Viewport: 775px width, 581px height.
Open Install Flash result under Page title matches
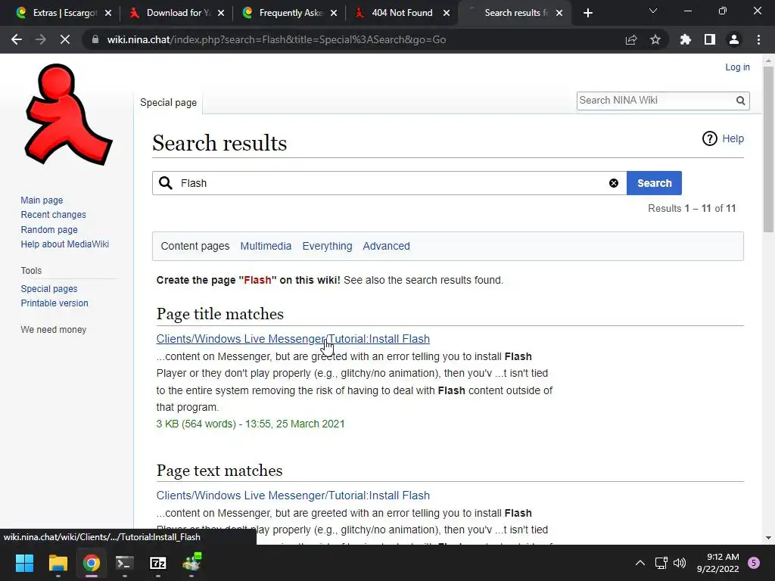click(293, 339)
